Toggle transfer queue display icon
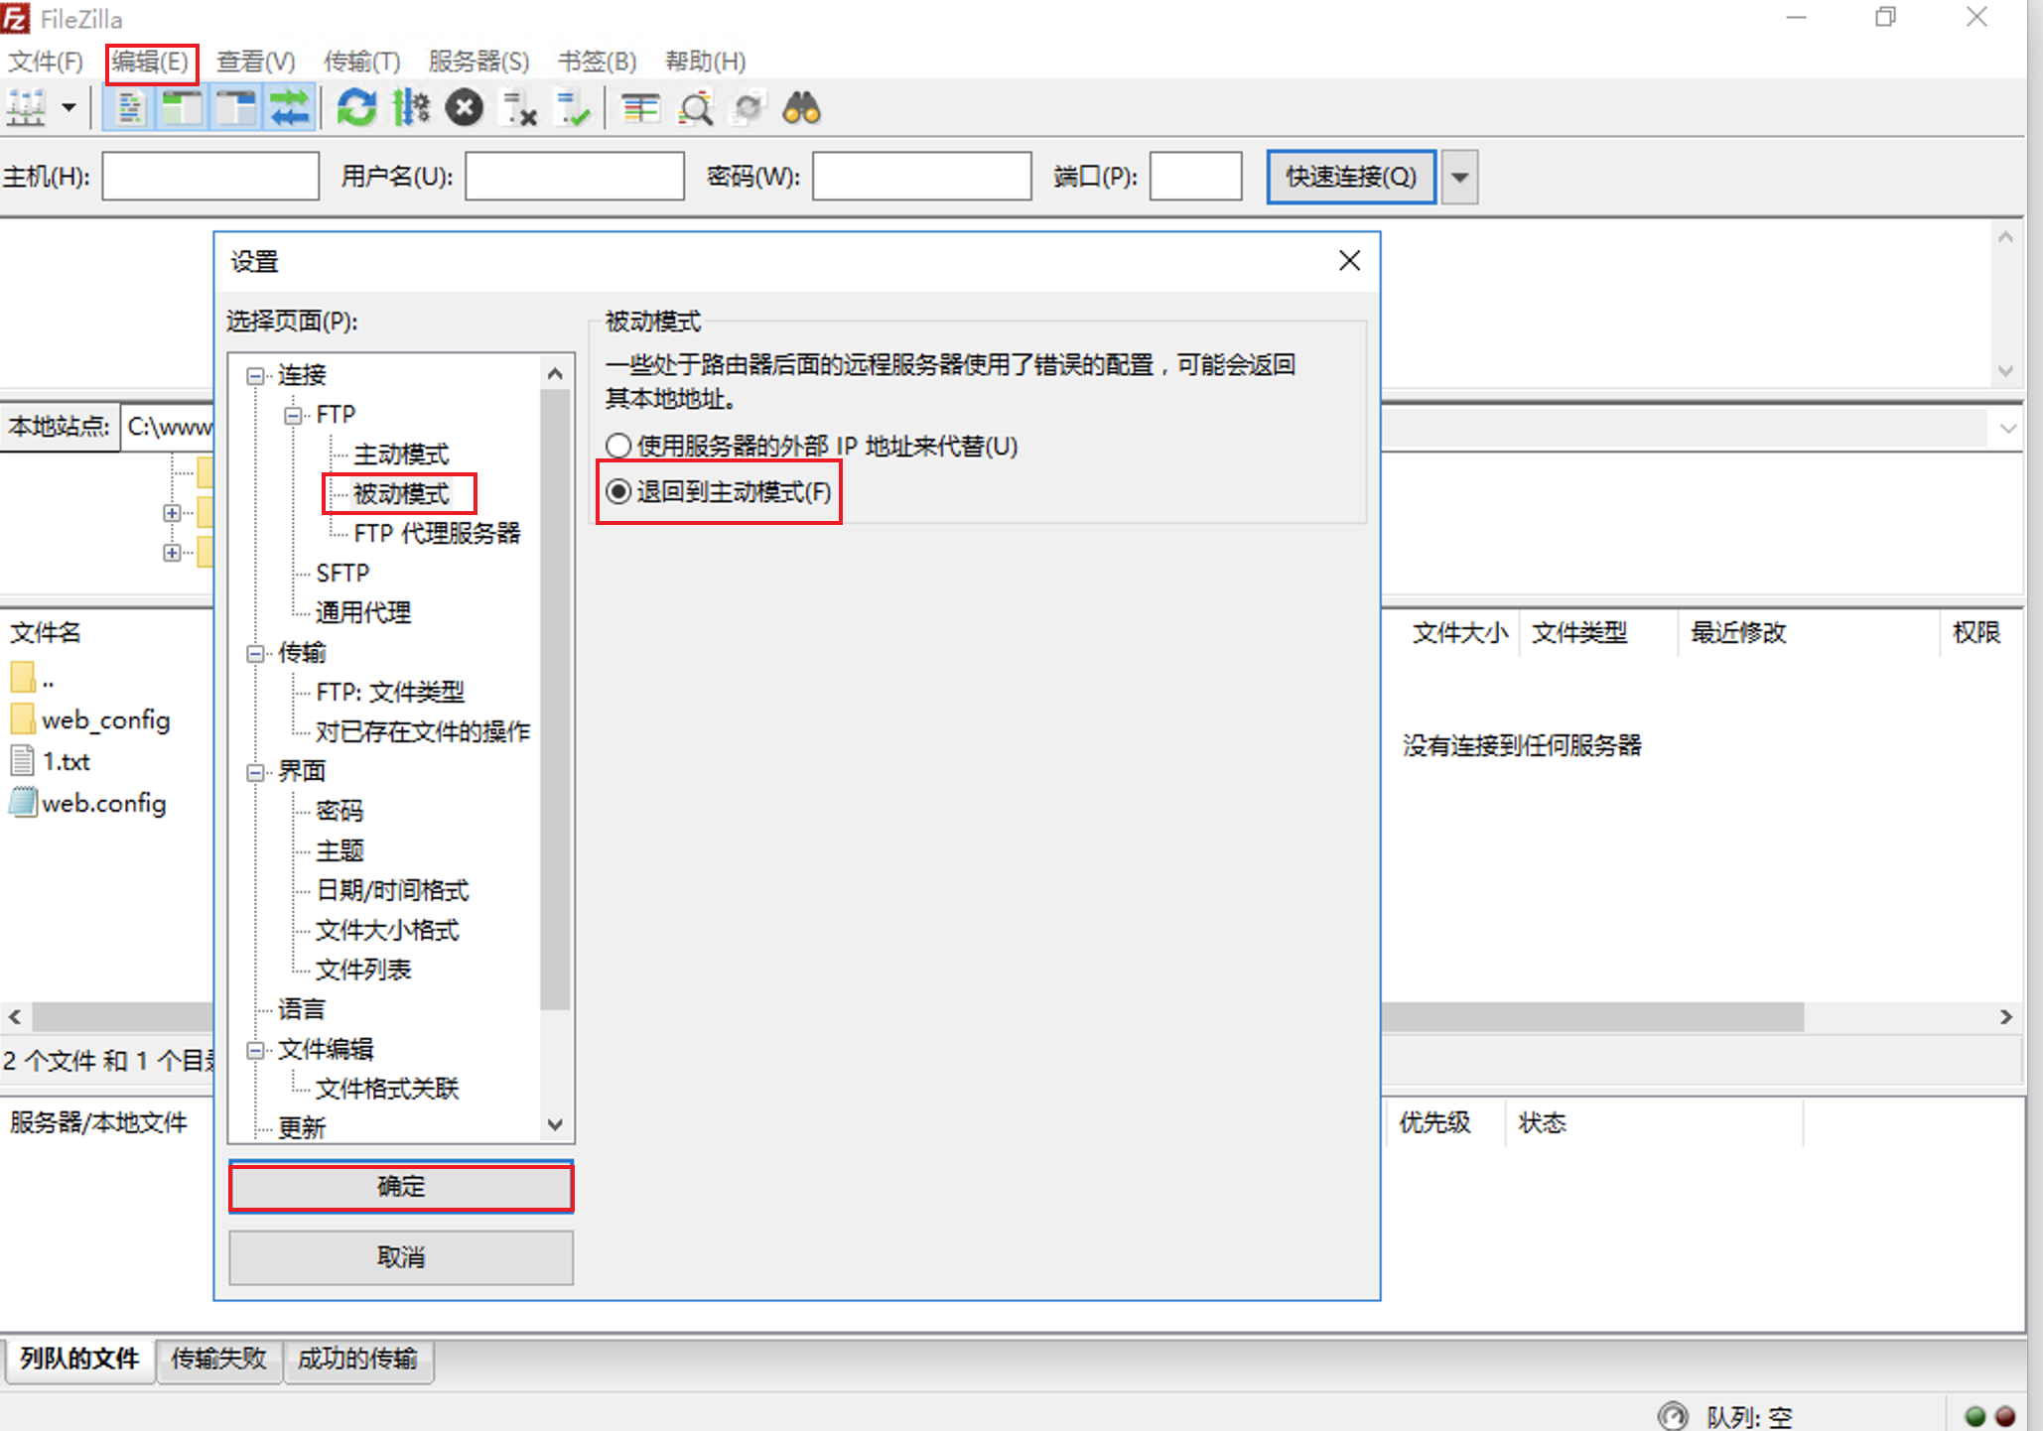The image size is (2043, 1431). tap(290, 107)
